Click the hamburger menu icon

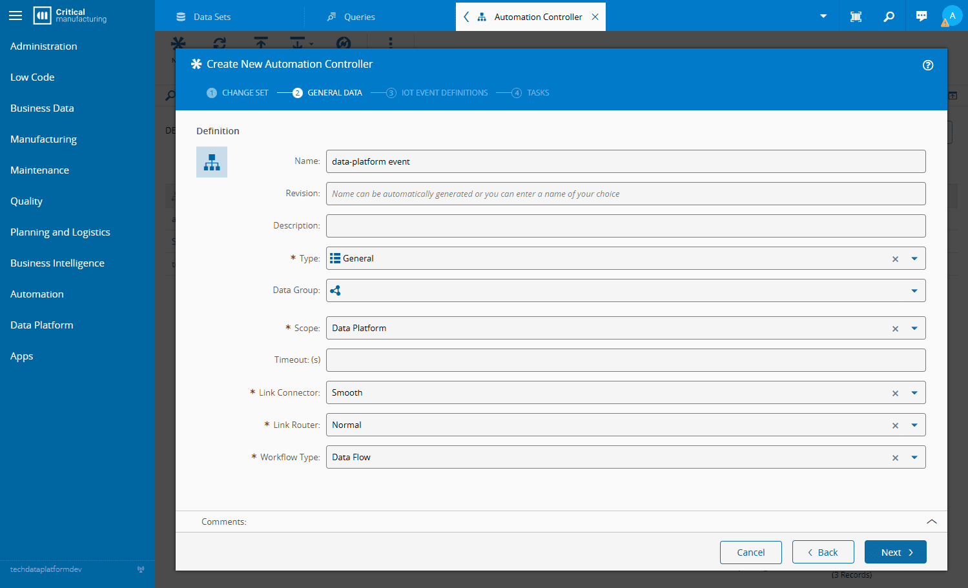[x=15, y=15]
